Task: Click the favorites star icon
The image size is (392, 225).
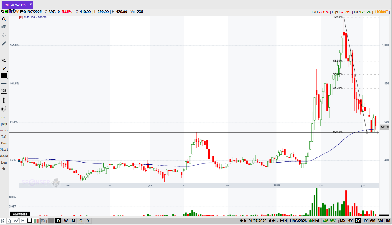Action: tap(4, 169)
